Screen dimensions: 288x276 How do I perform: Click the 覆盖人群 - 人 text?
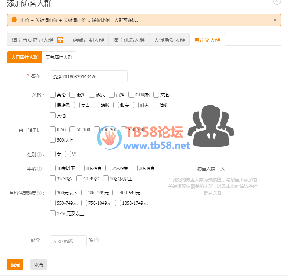click(x=211, y=168)
